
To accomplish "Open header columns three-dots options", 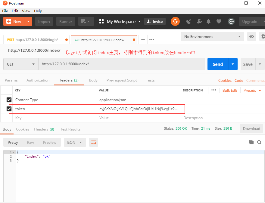I will coord(214,90).
